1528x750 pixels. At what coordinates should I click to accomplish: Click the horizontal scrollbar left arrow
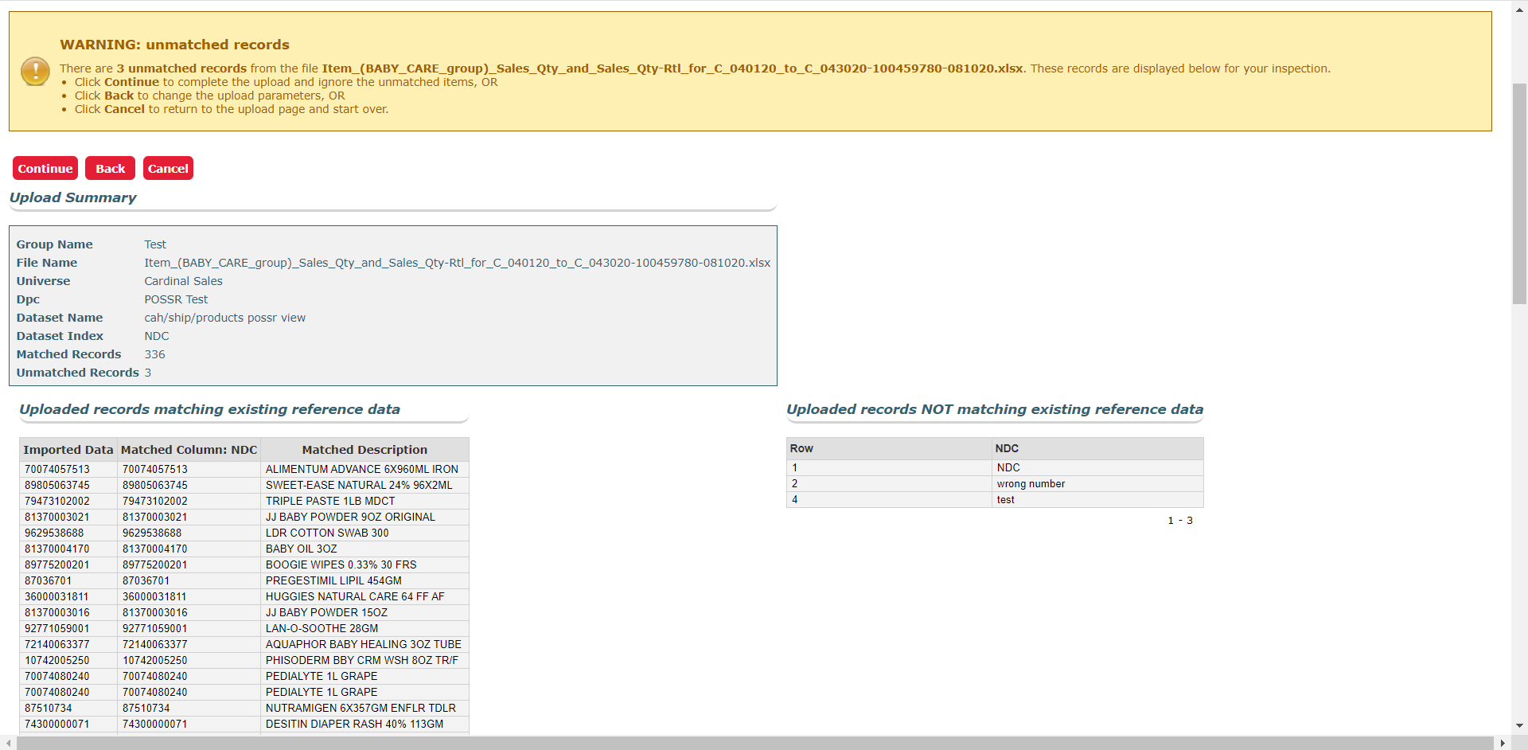click(8, 743)
